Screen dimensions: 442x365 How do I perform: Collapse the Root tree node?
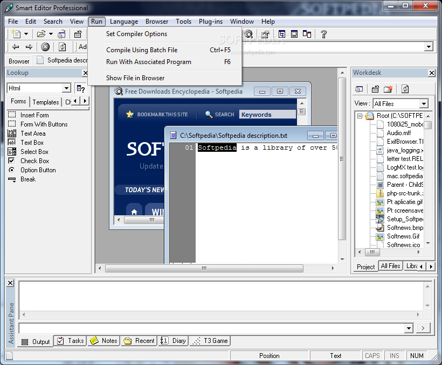pos(360,116)
